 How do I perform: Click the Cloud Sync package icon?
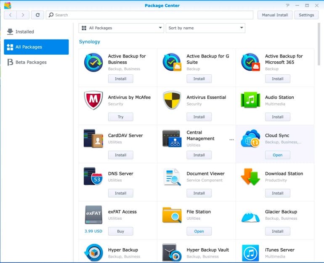[x=250, y=139]
